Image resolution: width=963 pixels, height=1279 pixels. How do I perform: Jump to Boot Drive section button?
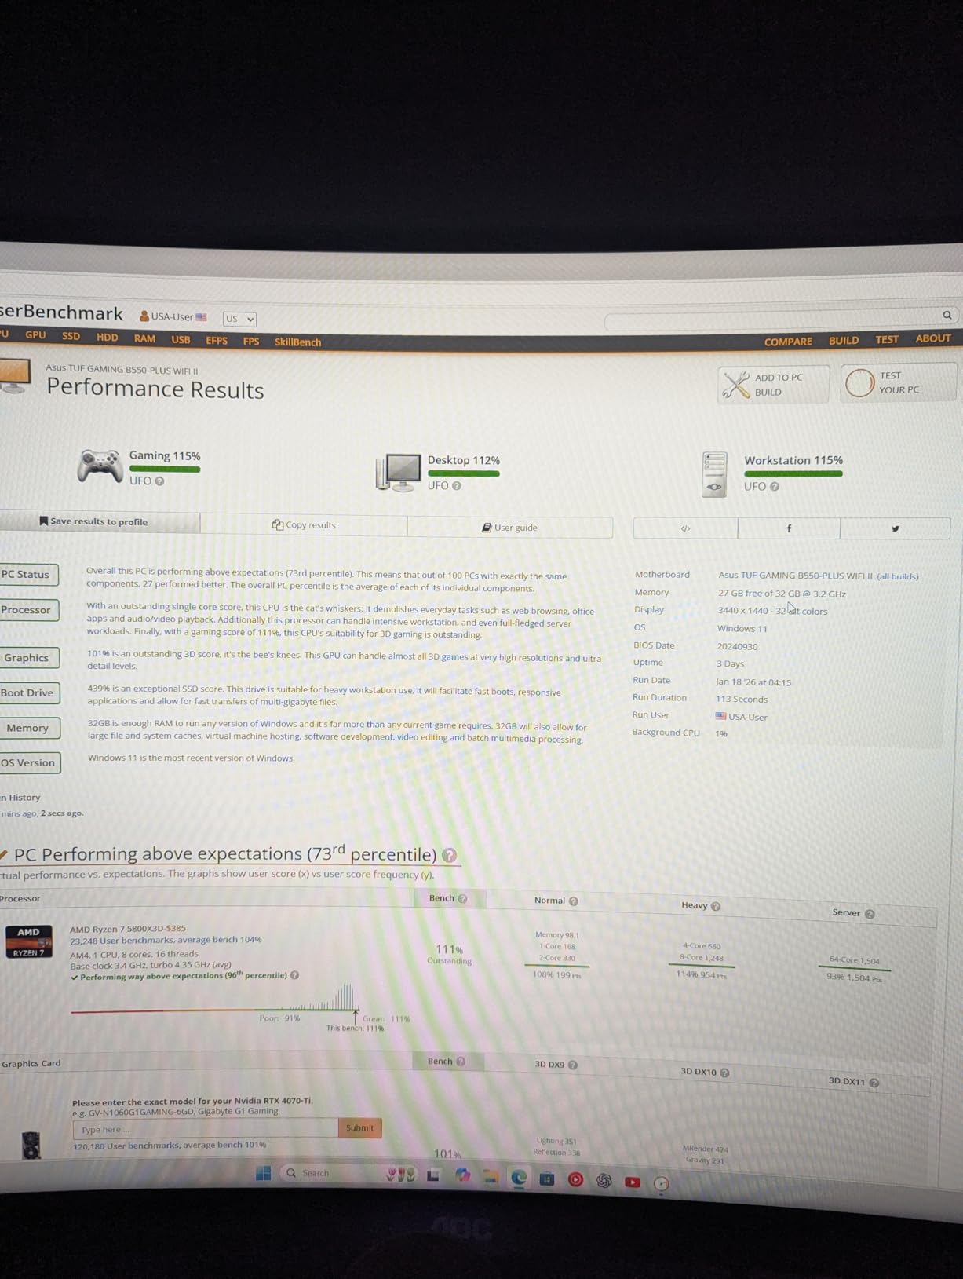point(29,692)
